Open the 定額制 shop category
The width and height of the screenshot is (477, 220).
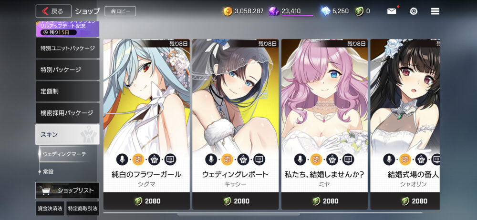pos(68,91)
